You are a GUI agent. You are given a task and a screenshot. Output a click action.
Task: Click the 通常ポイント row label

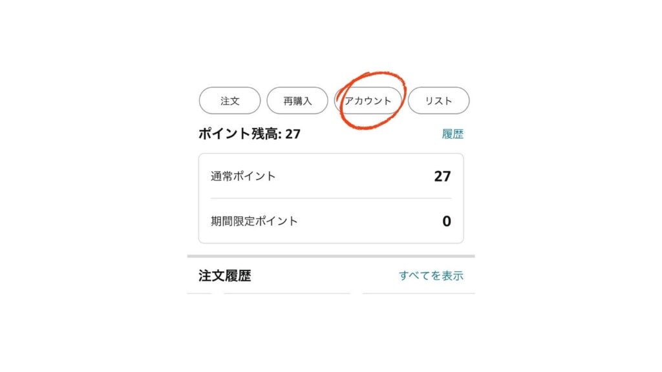point(243,176)
